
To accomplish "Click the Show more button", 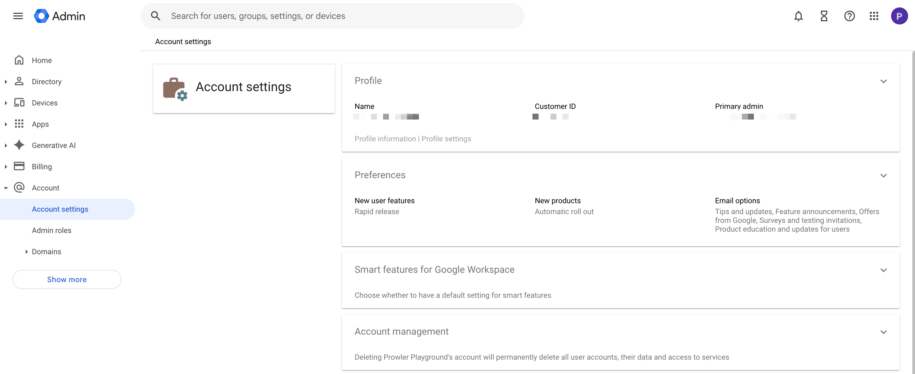I will click(x=66, y=279).
